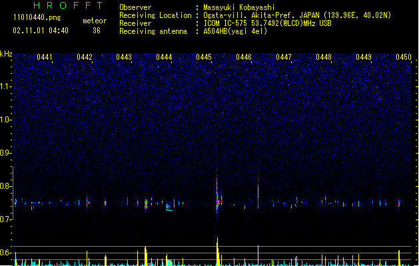
Task: Click the 0450 time marker
Action: pos(404,57)
